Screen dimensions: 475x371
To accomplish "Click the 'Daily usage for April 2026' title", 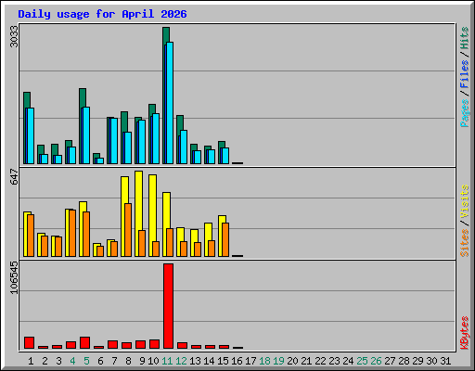I will coord(102,14).
